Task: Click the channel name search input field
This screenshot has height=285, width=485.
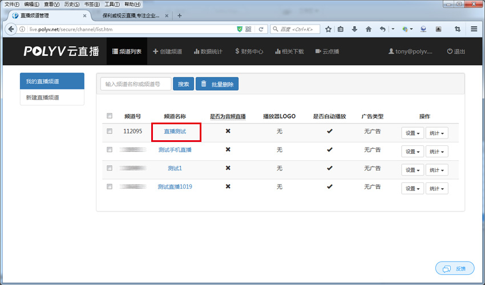Action: [x=135, y=84]
